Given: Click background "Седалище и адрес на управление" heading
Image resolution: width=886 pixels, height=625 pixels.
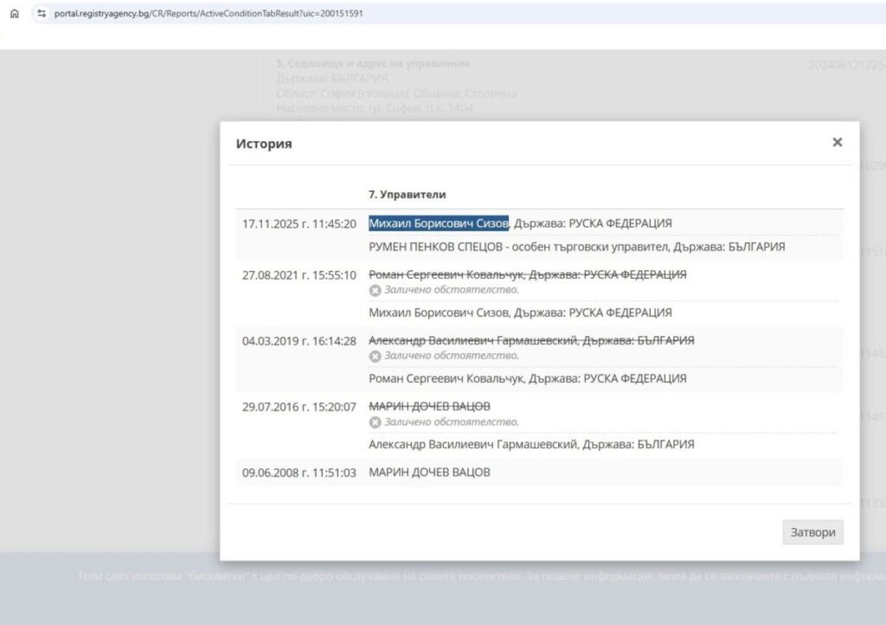Looking at the screenshot, I should click(373, 64).
